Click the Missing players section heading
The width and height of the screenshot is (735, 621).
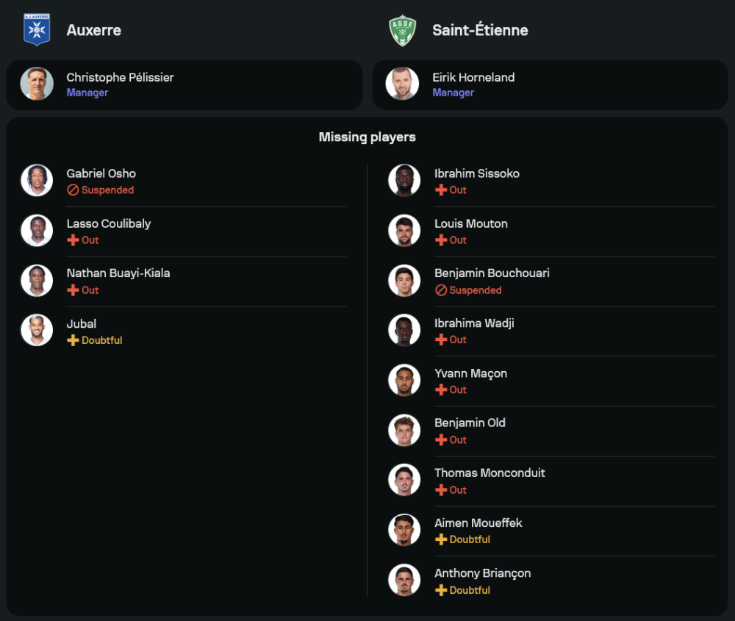pyautogui.click(x=367, y=137)
